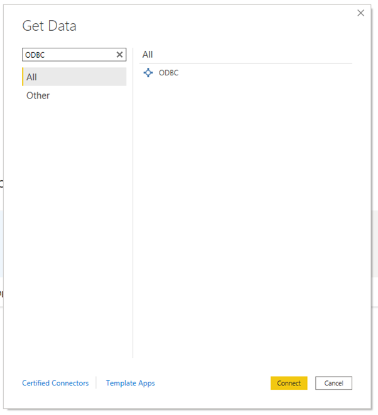Select the ODBC connector name in results

pyautogui.click(x=168, y=73)
